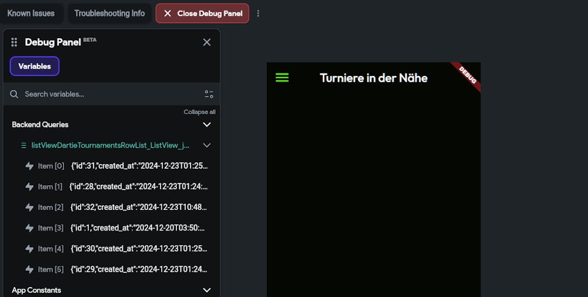Grab the Debug Panel drag handle icon

(x=14, y=42)
